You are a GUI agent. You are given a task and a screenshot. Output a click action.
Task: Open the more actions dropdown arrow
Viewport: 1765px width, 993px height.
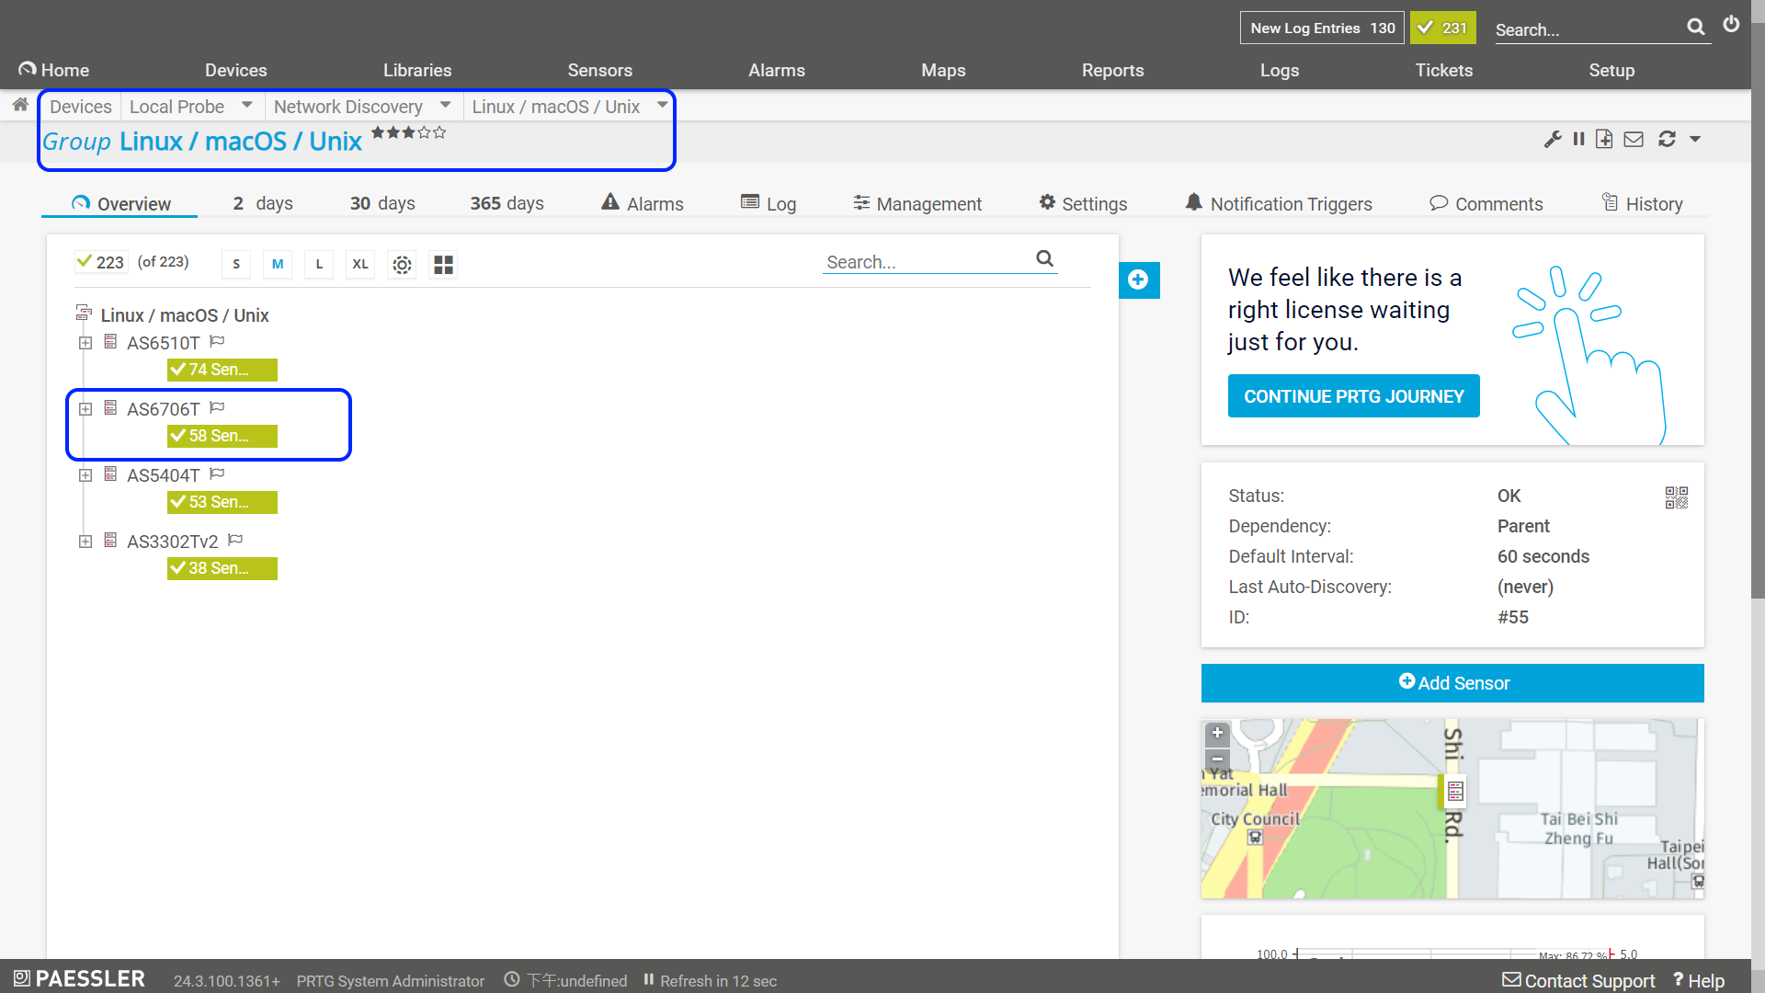coord(1695,139)
